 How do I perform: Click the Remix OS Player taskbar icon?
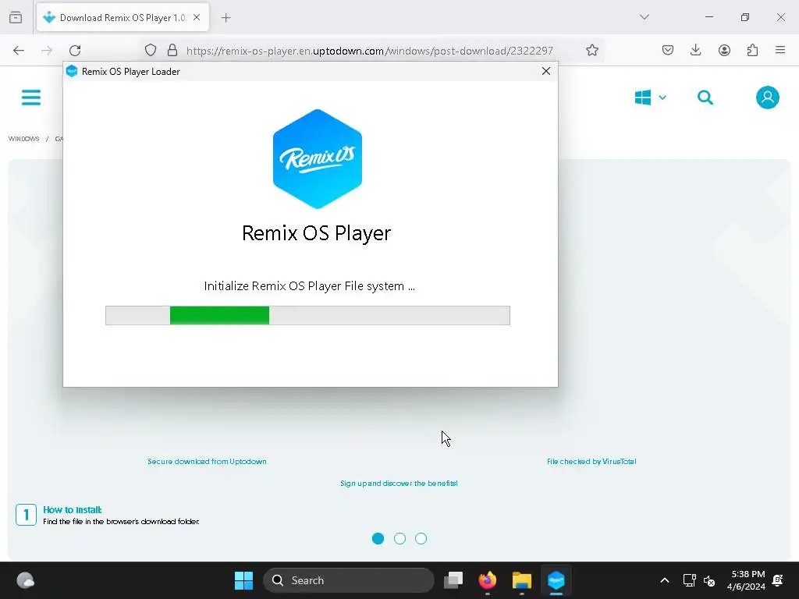(556, 580)
